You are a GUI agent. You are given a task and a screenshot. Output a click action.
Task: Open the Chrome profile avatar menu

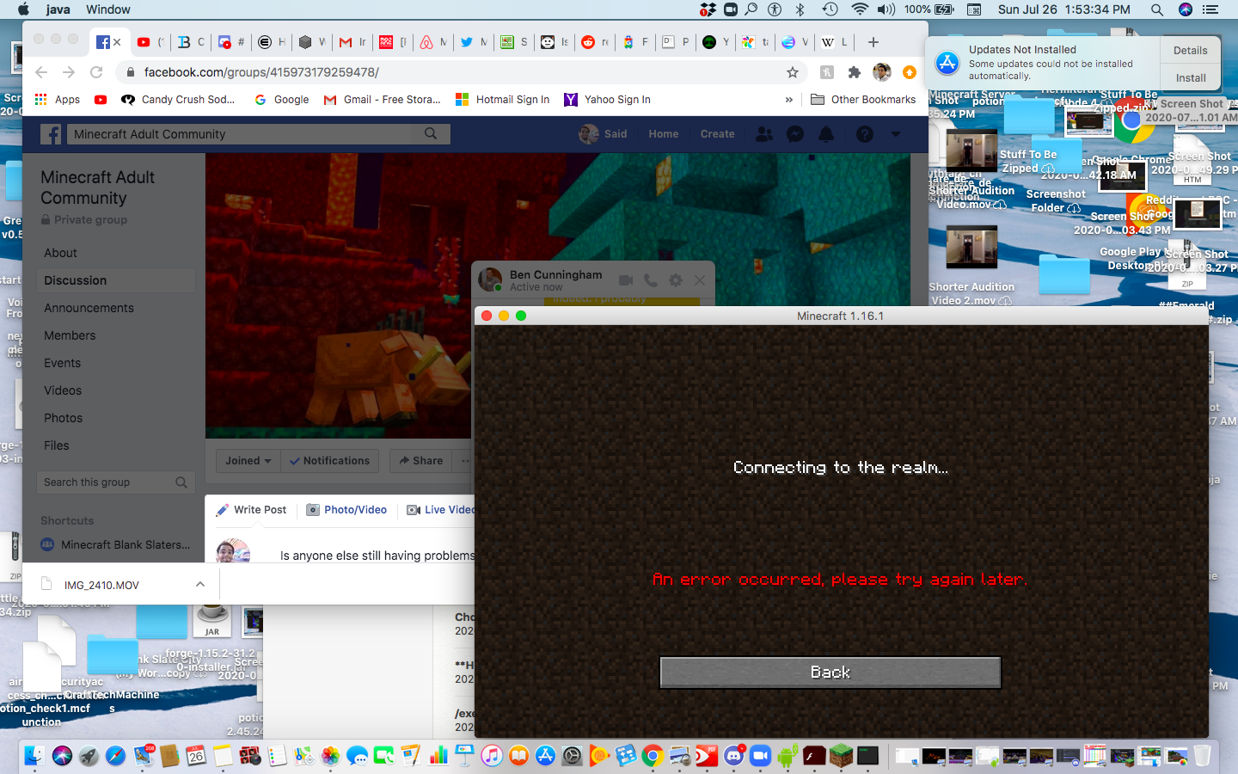click(881, 72)
